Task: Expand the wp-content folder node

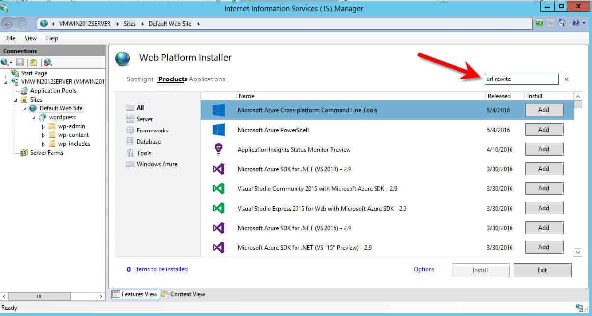Action: coord(43,135)
